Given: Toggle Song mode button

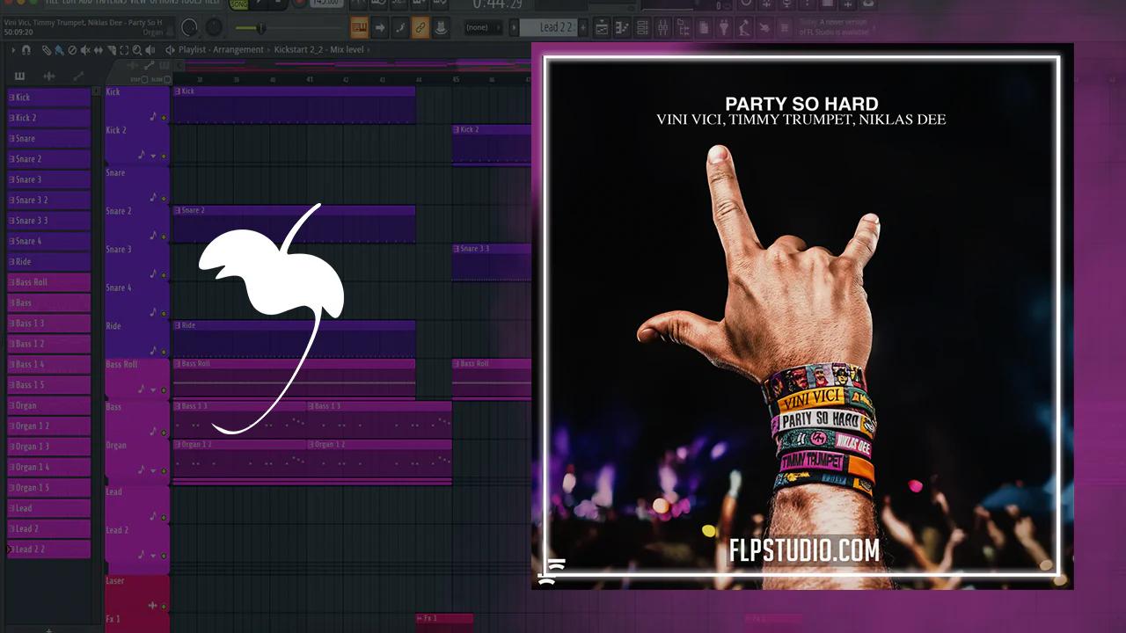Looking at the screenshot, I should tap(238, 4).
